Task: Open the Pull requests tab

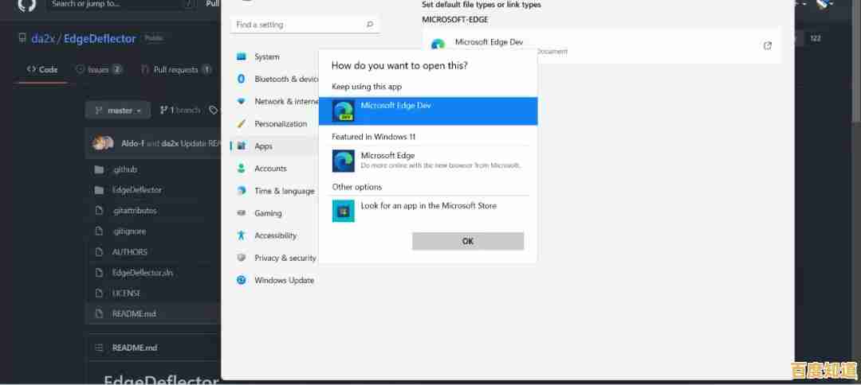Action: (175, 70)
